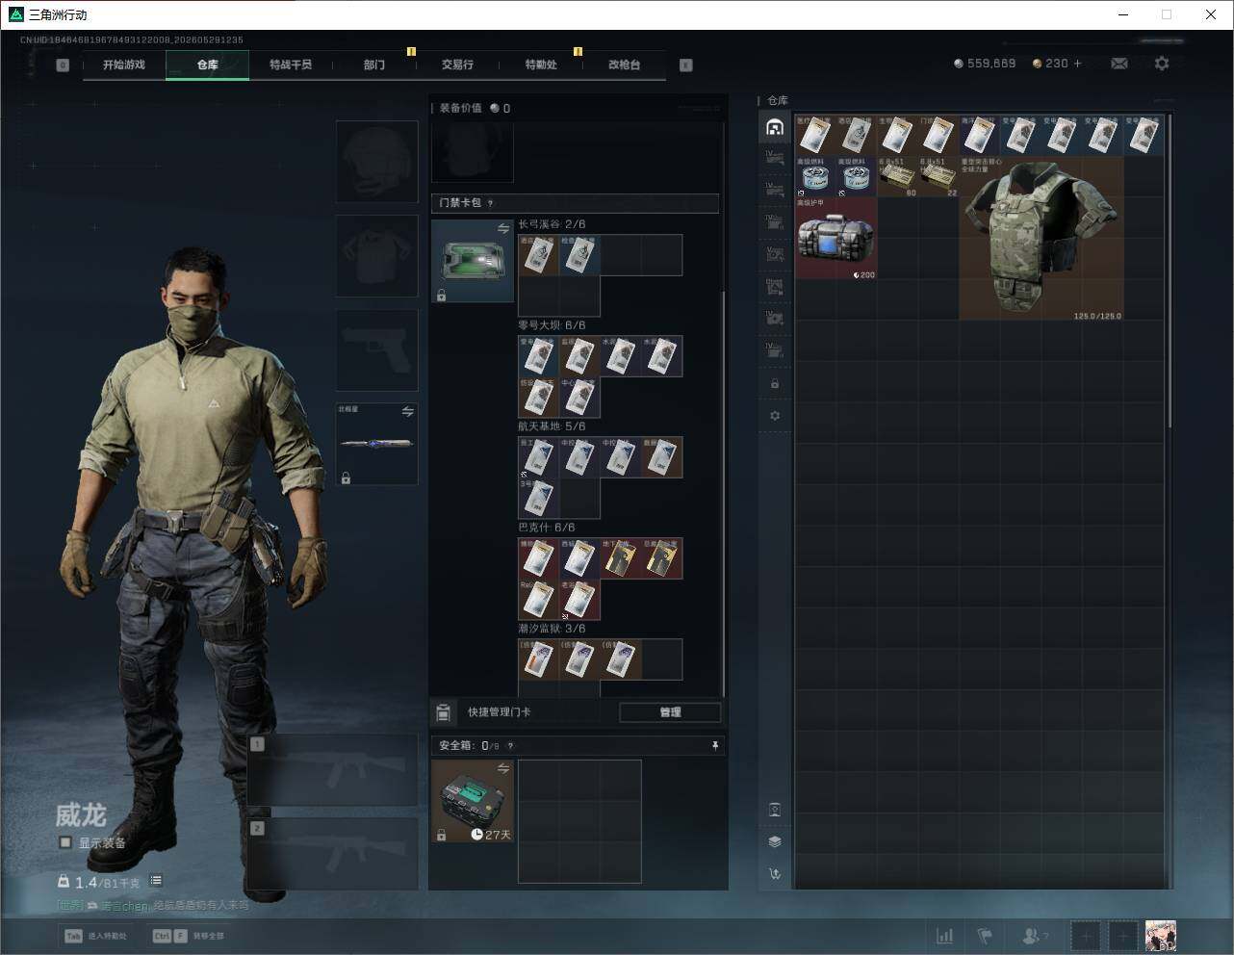Open the 特勤处 tab

coord(541,65)
